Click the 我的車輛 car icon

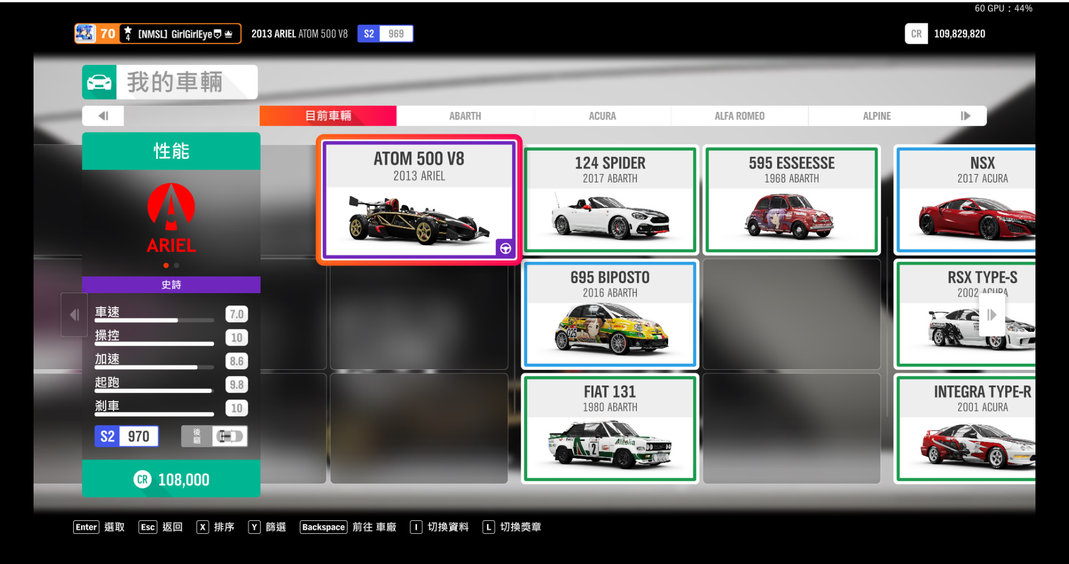100,82
